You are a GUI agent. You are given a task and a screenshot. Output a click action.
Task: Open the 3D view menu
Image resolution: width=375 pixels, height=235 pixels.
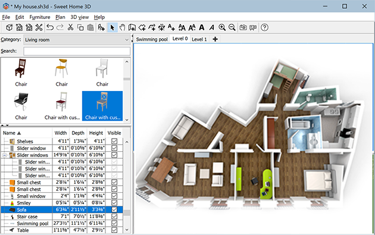pyautogui.click(x=79, y=17)
